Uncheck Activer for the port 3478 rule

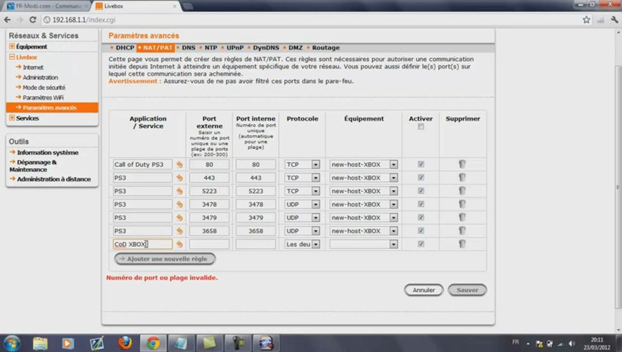pyautogui.click(x=421, y=204)
